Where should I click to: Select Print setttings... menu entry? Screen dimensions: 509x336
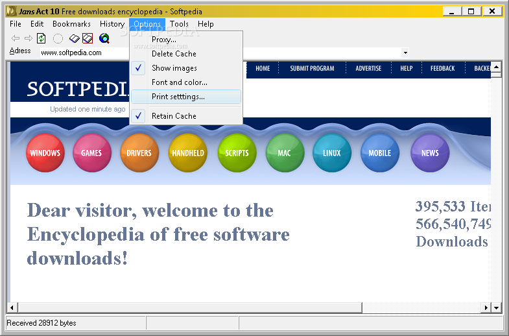click(x=186, y=97)
